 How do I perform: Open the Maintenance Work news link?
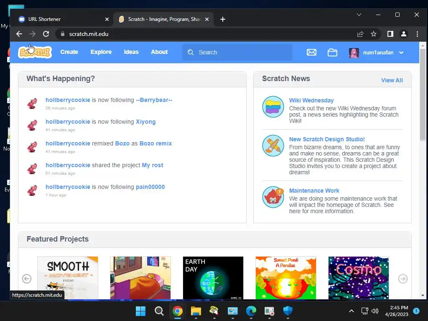(314, 191)
